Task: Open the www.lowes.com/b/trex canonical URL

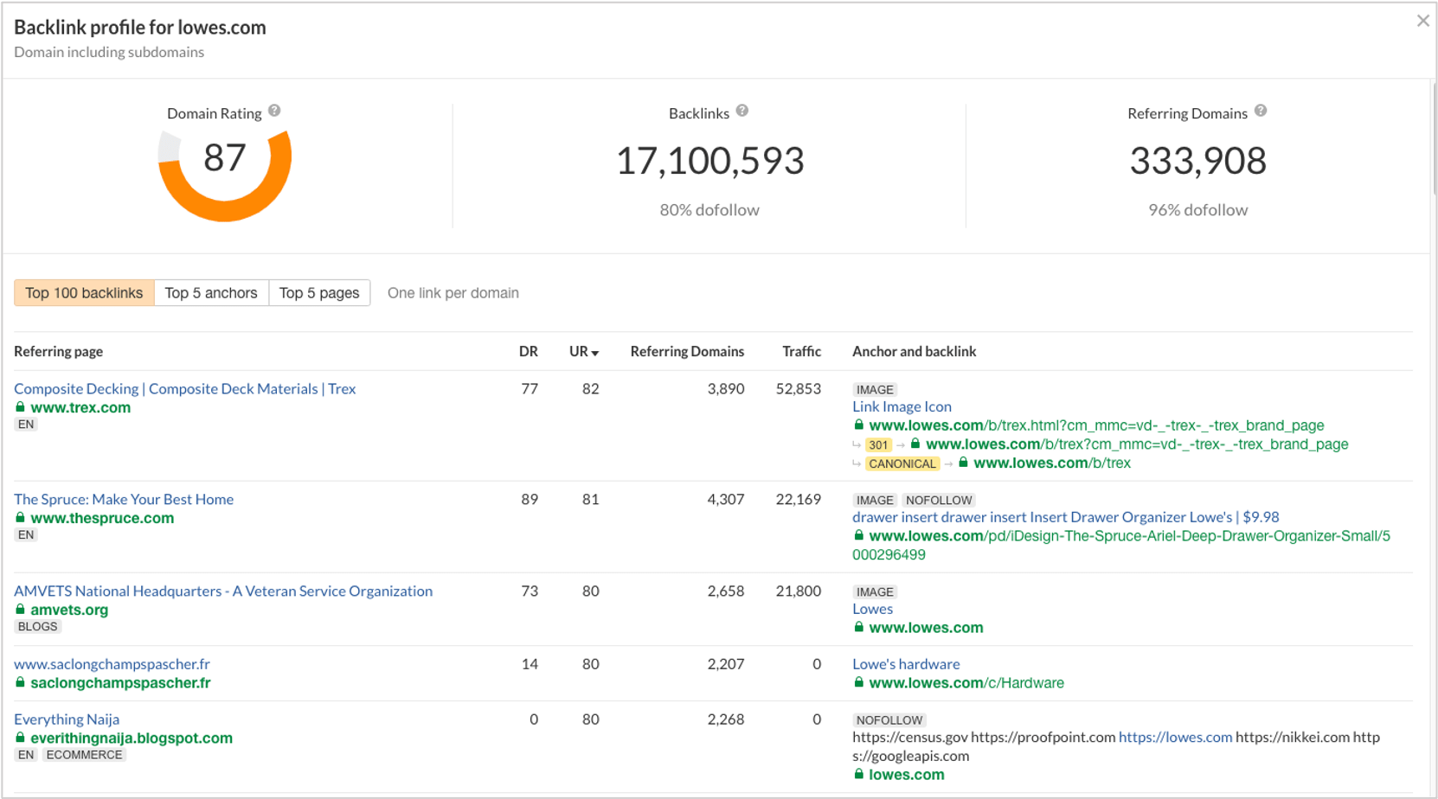Action: tap(1052, 463)
